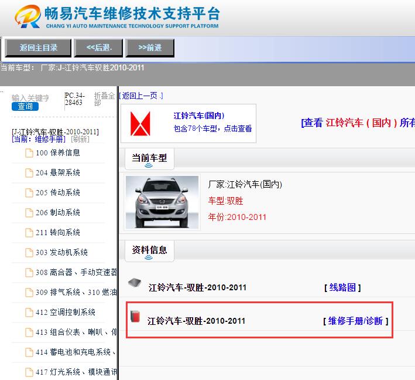Click 返回主目录 button
Viewport: 415px width, 380px height.
click(x=39, y=48)
